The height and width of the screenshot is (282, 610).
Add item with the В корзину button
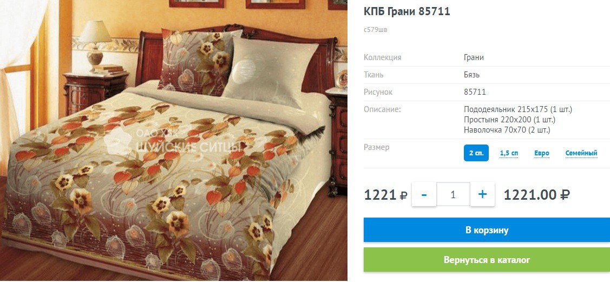point(487,230)
